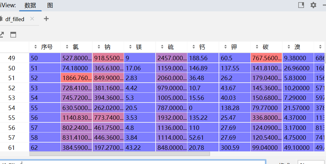This screenshot has width=326, height=164.
Task: Sort by 钾 column header
Action: (235, 47)
